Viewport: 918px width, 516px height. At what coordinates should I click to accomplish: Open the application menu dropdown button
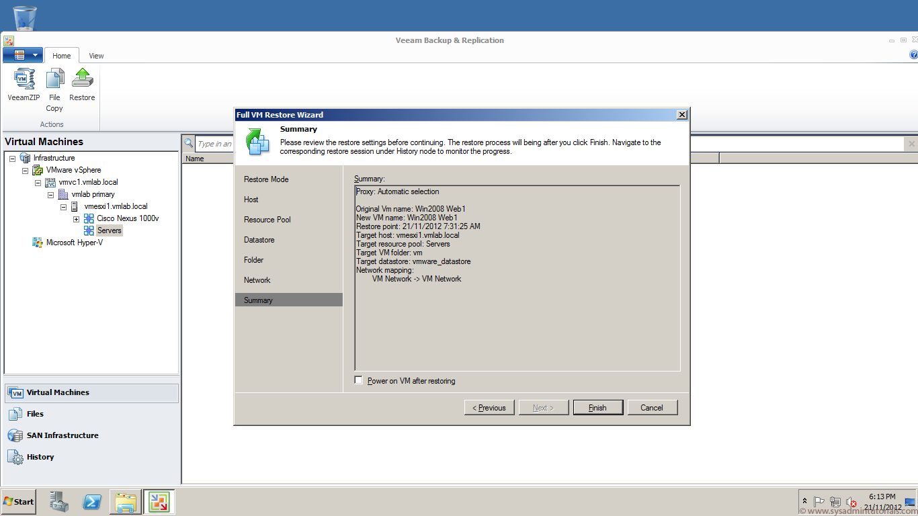23,55
